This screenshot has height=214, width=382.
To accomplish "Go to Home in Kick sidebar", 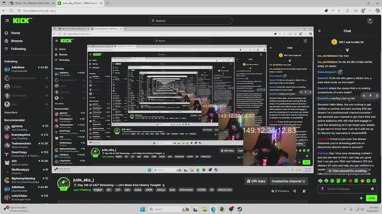I will pyautogui.click(x=13, y=33).
